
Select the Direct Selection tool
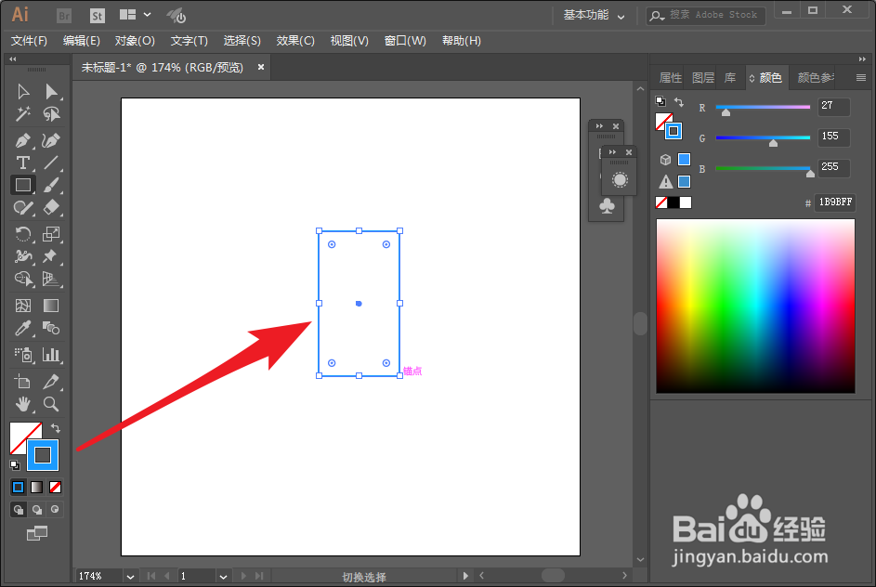pyautogui.click(x=51, y=91)
